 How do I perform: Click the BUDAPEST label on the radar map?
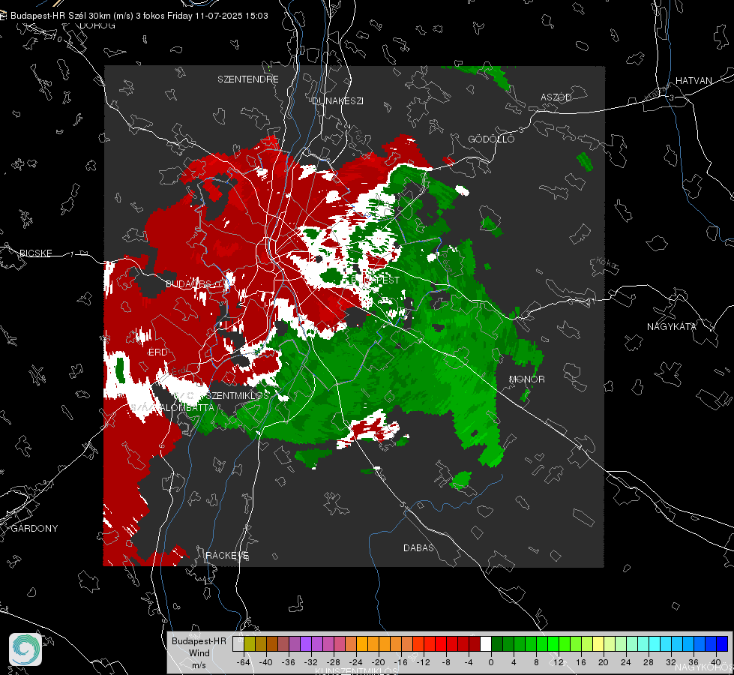click(376, 280)
